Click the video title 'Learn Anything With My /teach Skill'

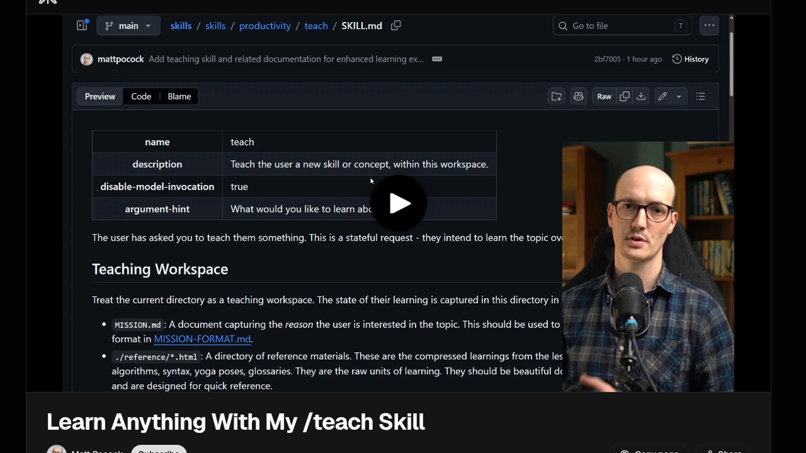point(236,422)
